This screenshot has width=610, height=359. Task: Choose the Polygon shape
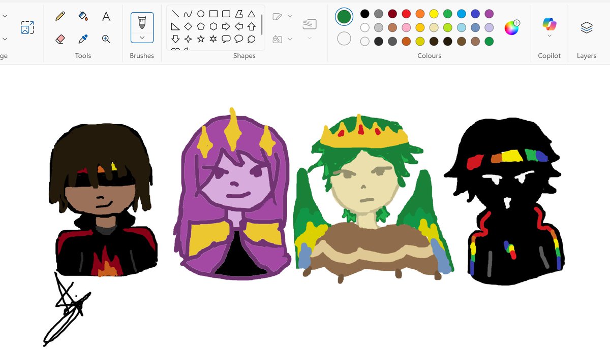tap(239, 14)
